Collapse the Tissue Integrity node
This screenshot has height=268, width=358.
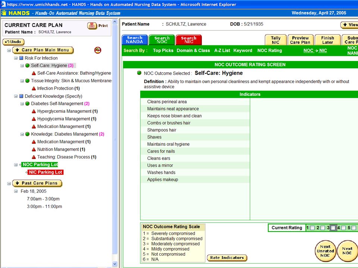coord(22,81)
